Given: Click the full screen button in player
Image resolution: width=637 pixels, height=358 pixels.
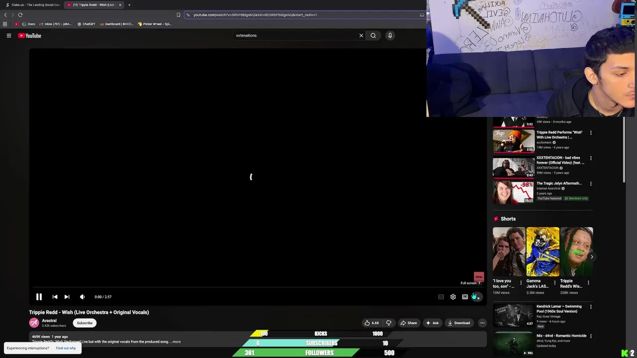Looking at the screenshot, I should tap(477, 297).
